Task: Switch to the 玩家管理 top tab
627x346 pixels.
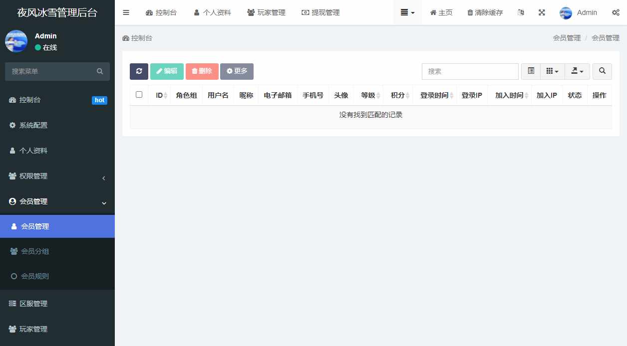Action: pyautogui.click(x=267, y=12)
